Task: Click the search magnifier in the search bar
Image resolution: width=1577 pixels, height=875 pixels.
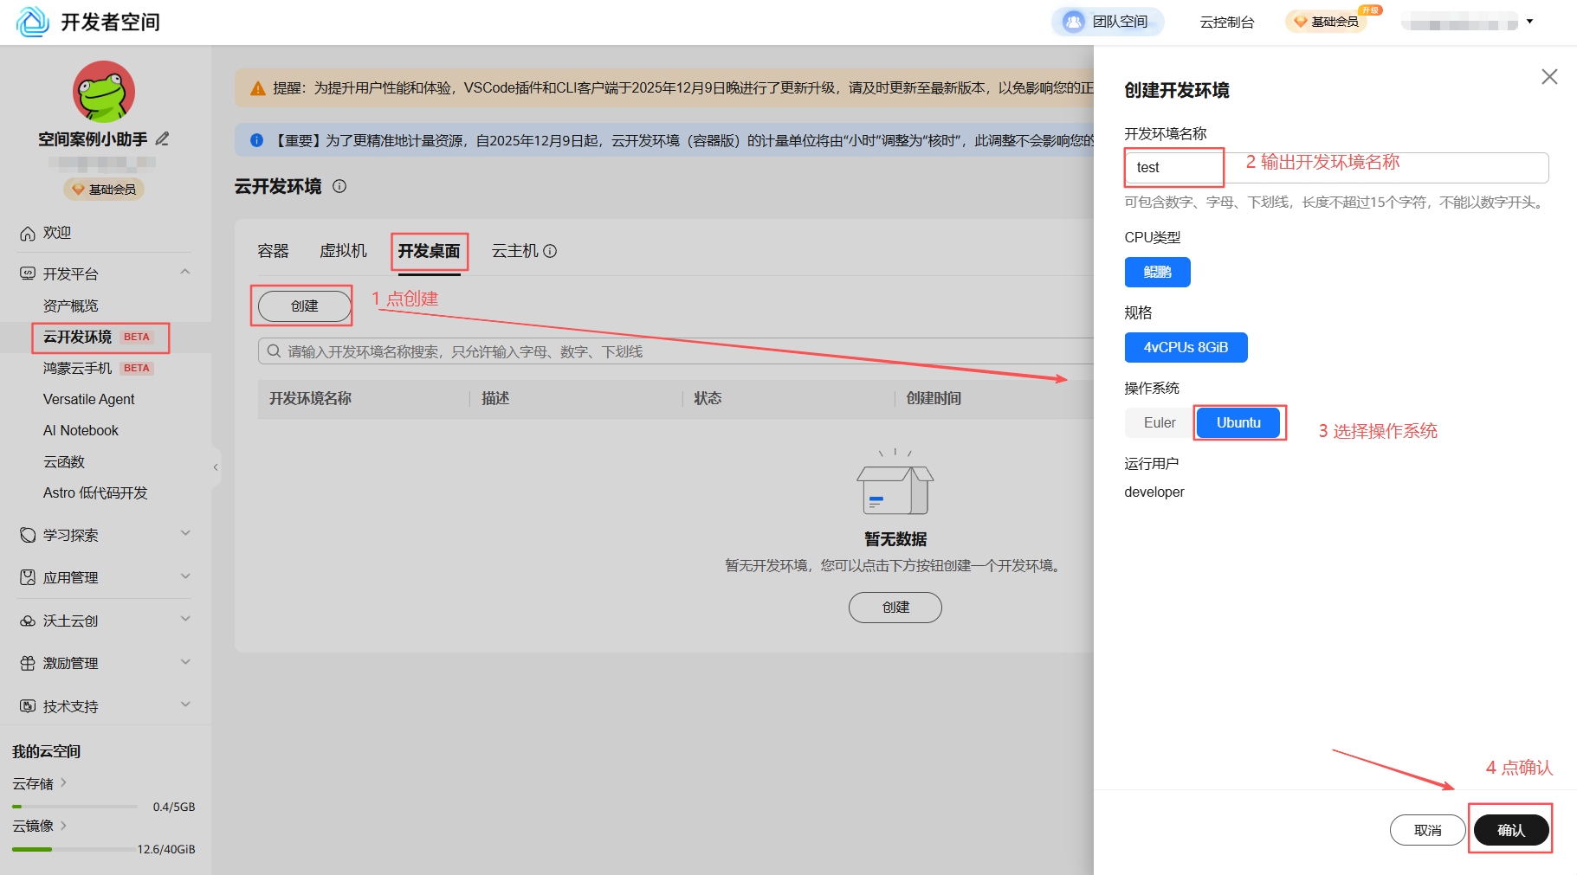Action: [x=274, y=351]
